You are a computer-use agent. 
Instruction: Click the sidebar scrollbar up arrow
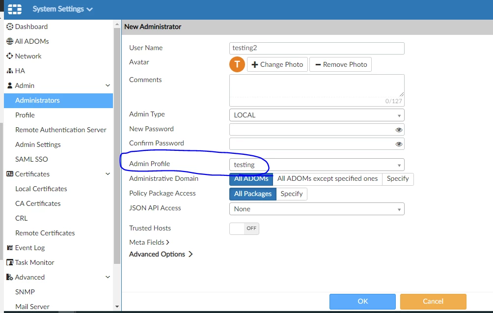click(x=117, y=24)
